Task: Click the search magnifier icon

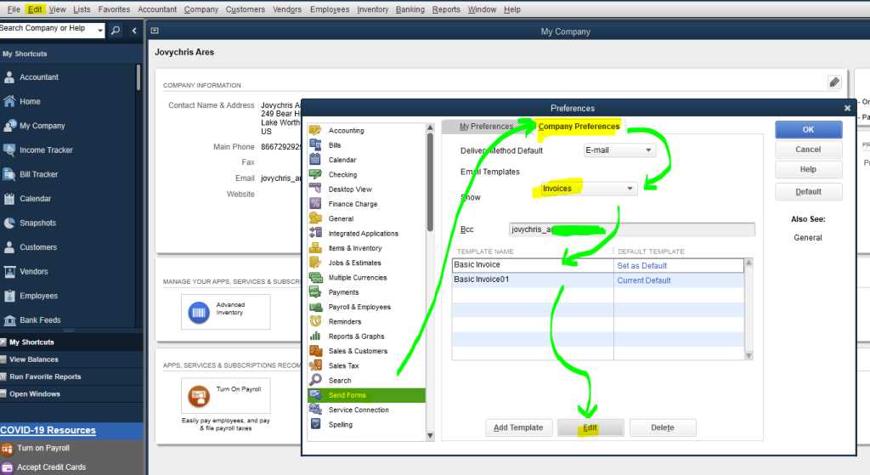Action: (116, 30)
